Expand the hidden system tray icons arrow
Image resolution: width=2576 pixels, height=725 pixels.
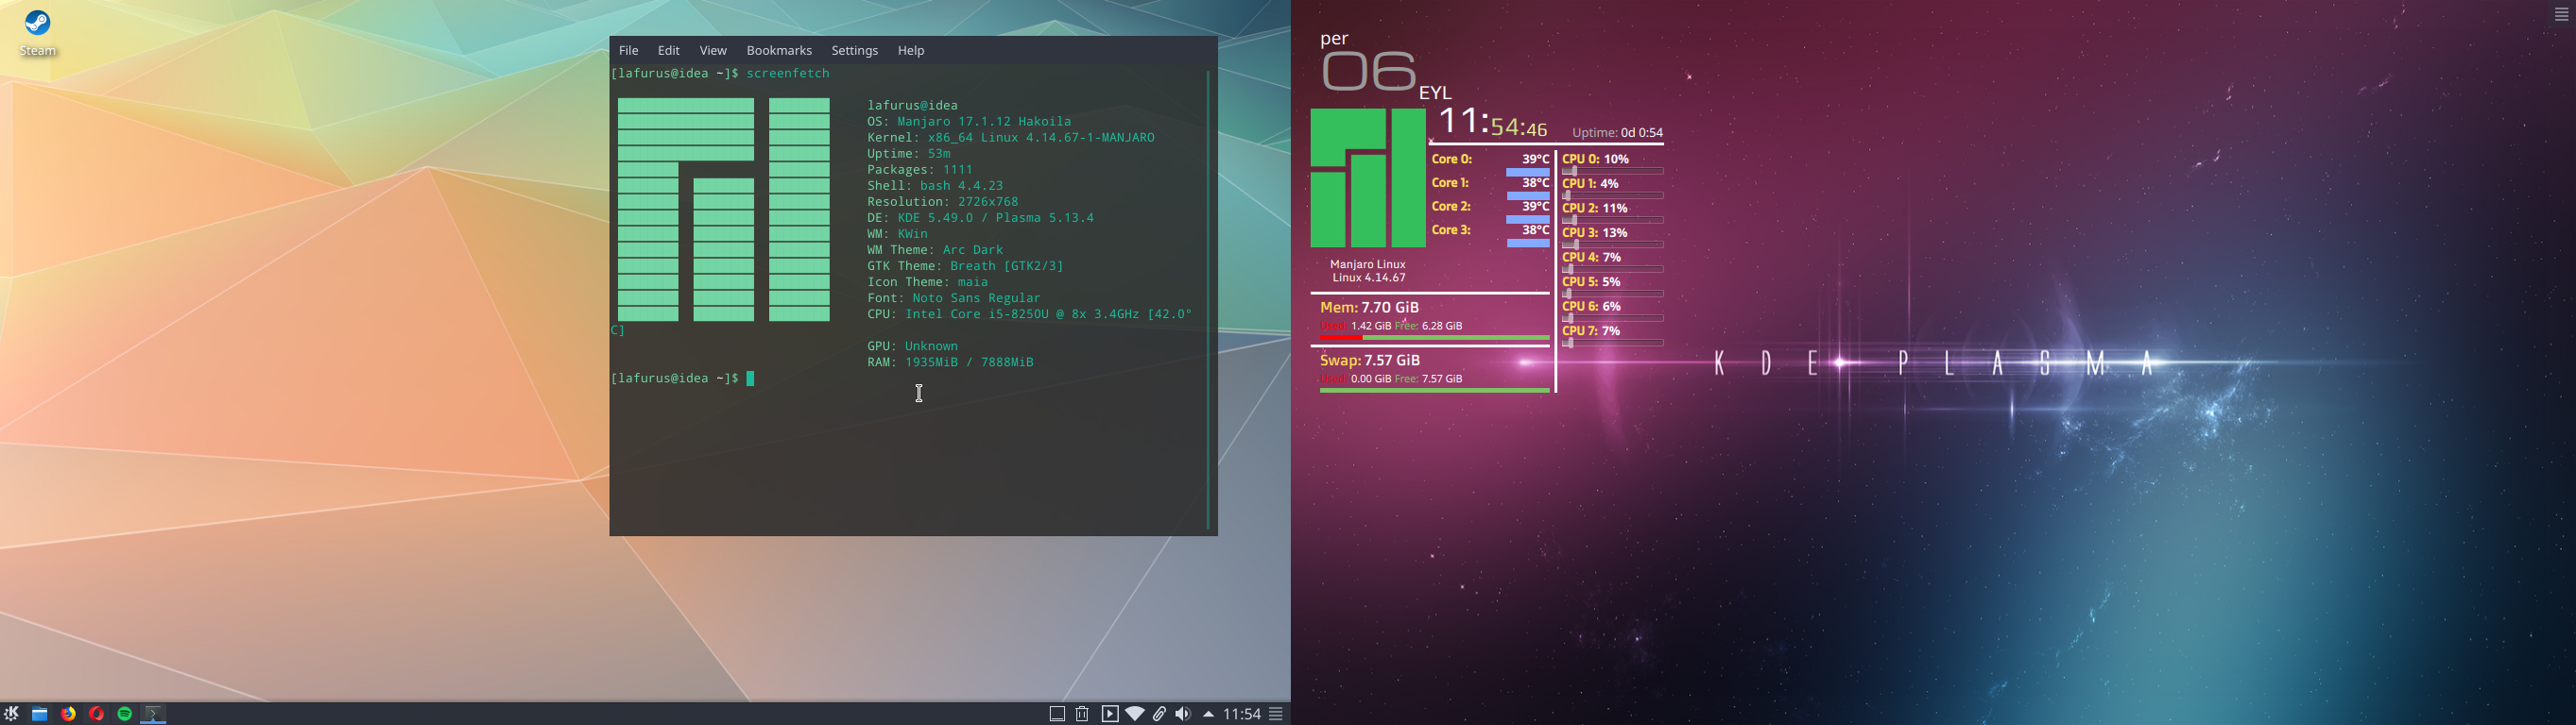[x=1209, y=713]
